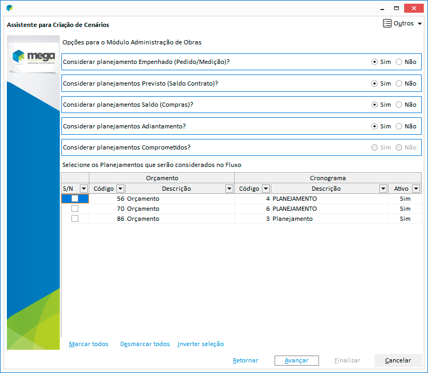Check the box for Orçamento 70
The height and width of the screenshot is (373, 428).
click(75, 209)
